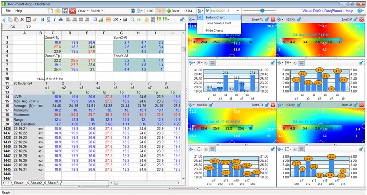Open the Precision value dropdown
This screenshot has height=195, width=367.
[x=238, y=11]
